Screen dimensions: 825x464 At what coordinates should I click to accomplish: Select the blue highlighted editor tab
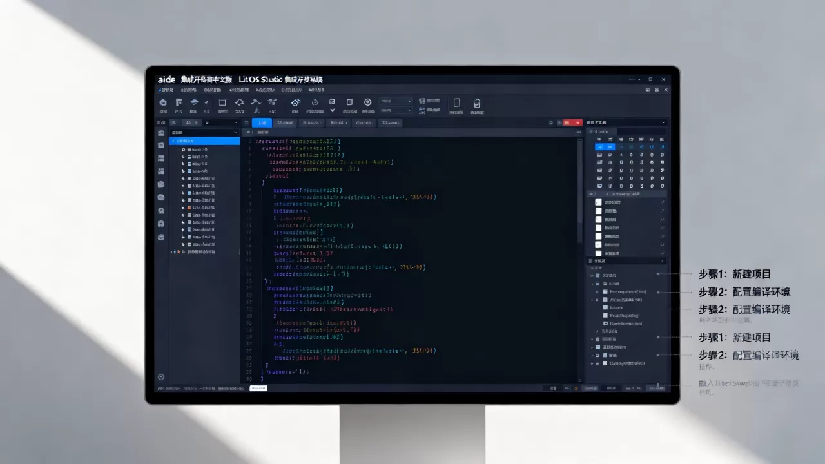click(262, 122)
